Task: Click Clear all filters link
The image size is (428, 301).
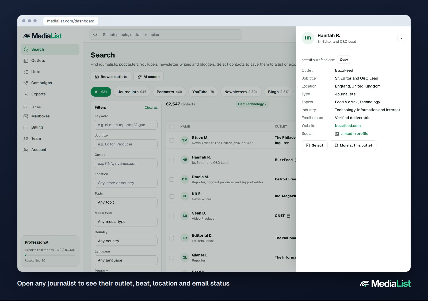Action: tap(151, 108)
